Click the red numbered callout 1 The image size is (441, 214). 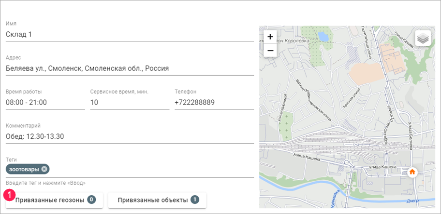tap(9, 195)
